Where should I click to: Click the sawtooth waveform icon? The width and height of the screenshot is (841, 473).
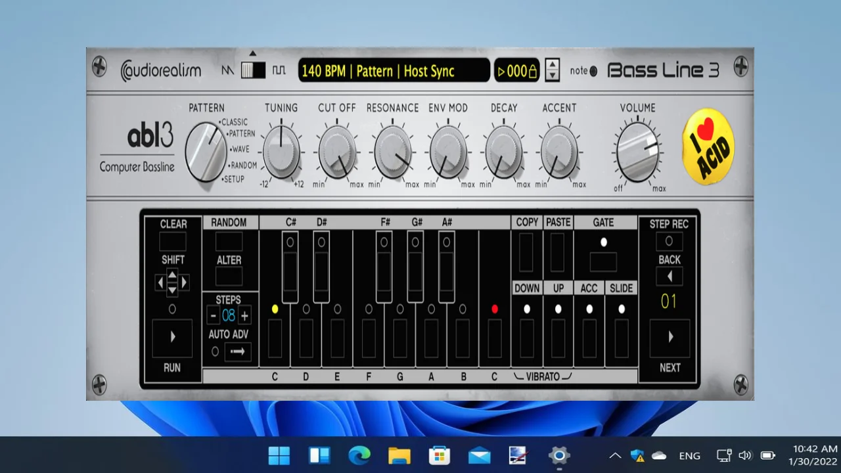pos(227,70)
